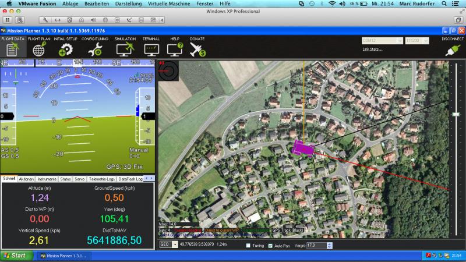Image resolution: width=466 pixels, height=262 pixels.
Task: Open the Terminal monitor icon
Action: pos(151,49)
